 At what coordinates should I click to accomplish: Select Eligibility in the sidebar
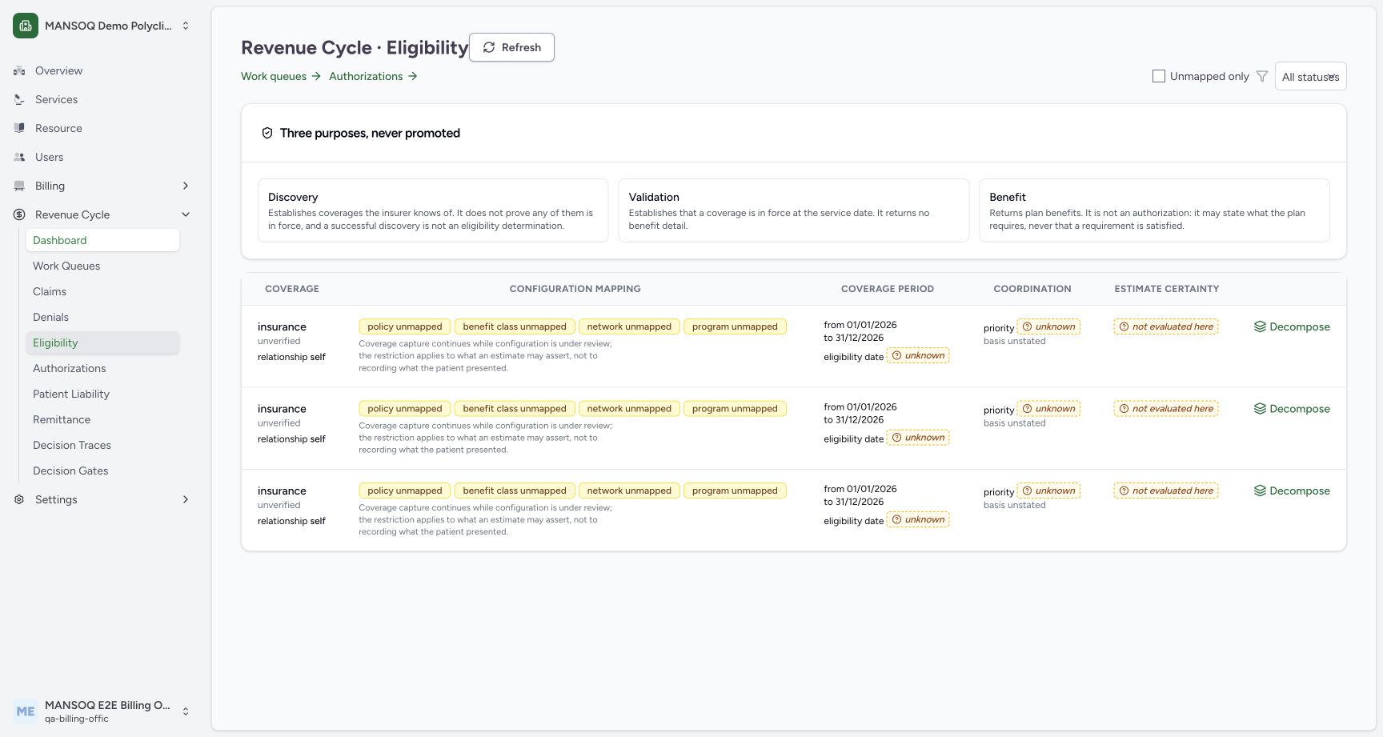coord(102,342)
